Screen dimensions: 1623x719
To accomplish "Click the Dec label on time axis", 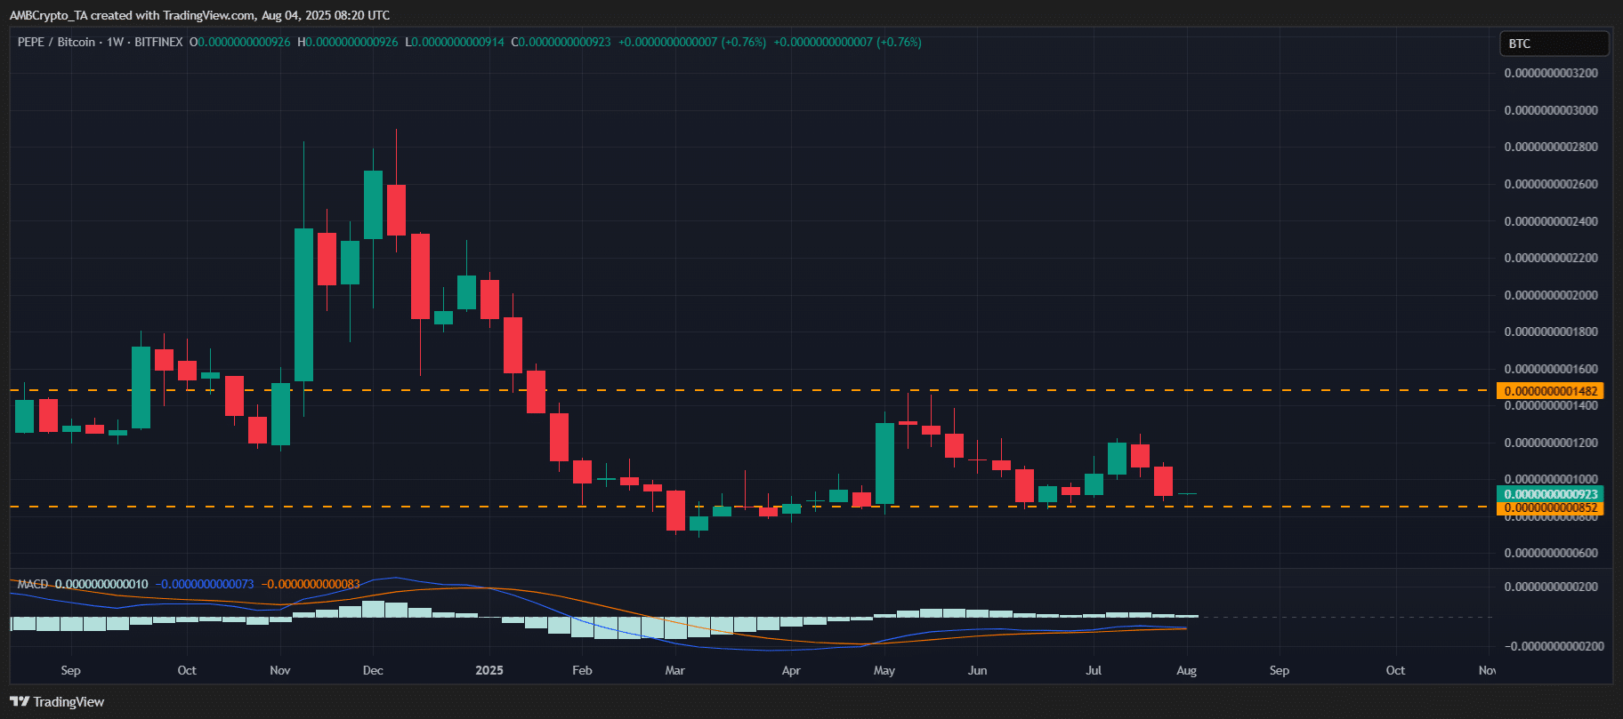I will click(x=373, y=670).
